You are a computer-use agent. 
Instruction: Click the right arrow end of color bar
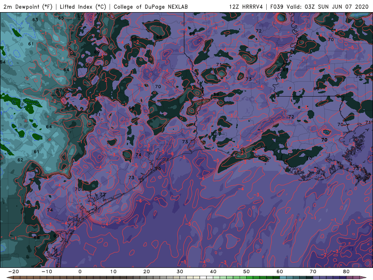point(363,278)
